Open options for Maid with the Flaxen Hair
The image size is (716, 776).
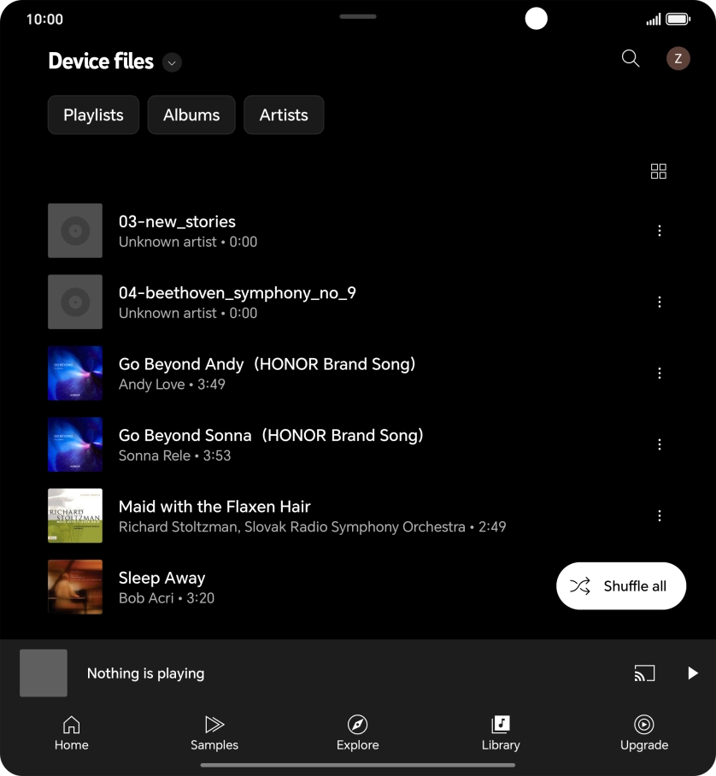tap(659, 515)
